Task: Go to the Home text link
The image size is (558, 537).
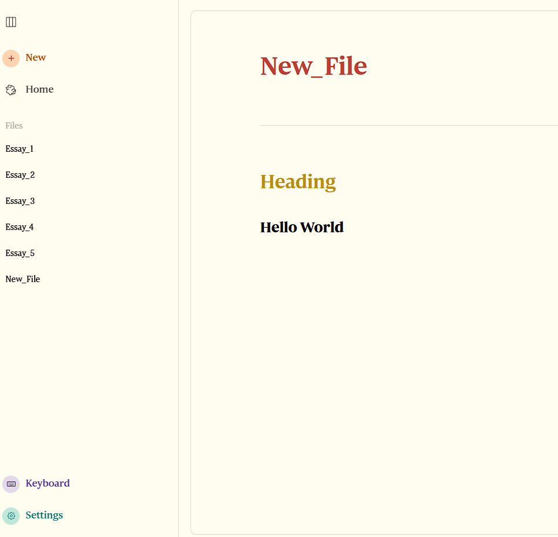Action: tap(39, 89)
